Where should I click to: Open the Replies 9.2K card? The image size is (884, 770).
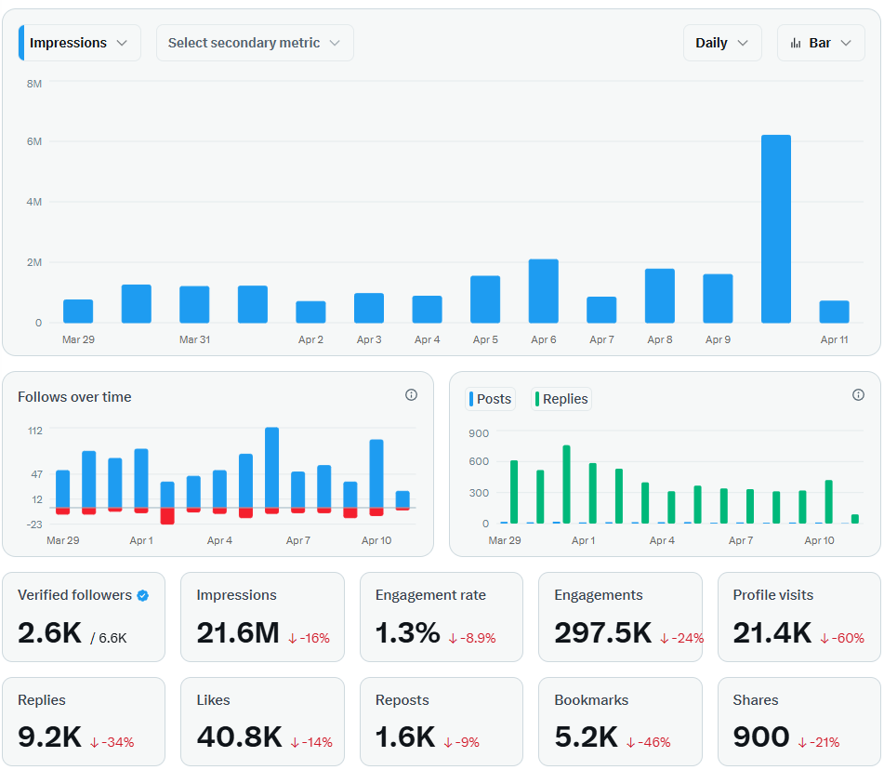[x=84, y=722]
